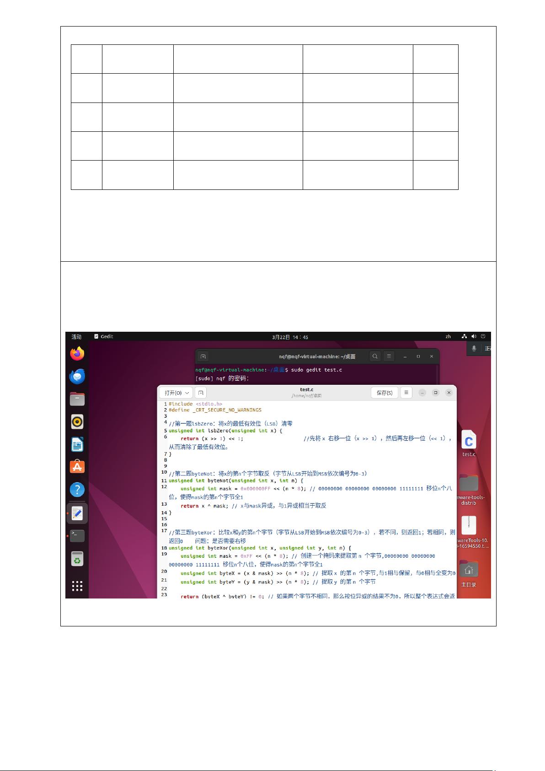
Task: Open the Trash in the dock
Action: [77, 559]
